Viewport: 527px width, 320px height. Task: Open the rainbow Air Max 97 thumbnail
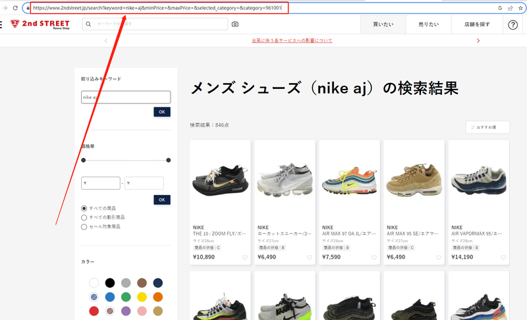point(350,181)
